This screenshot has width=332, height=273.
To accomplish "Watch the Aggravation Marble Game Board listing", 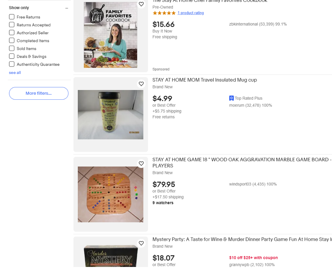I will [141, 164].
